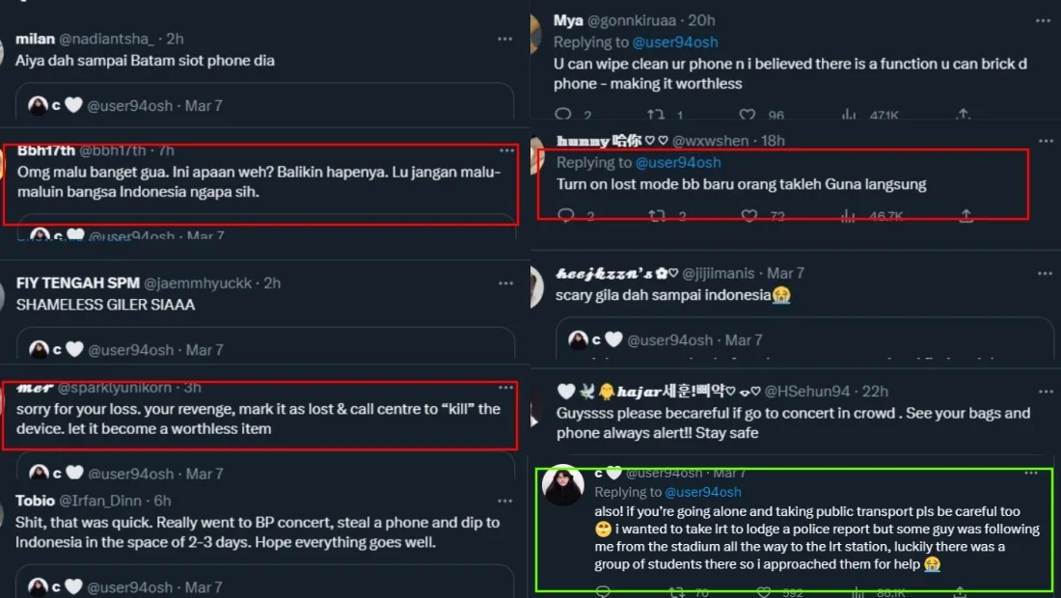Screen dimensions: 1061x598
Task: Open the more menu on Mya's reply
Action: (1045, 20)
